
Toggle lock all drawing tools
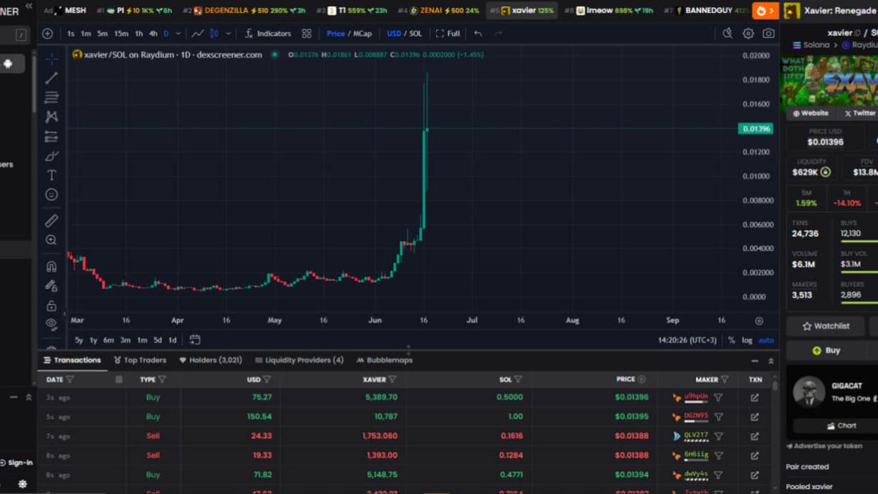click(x=51, y=306)
